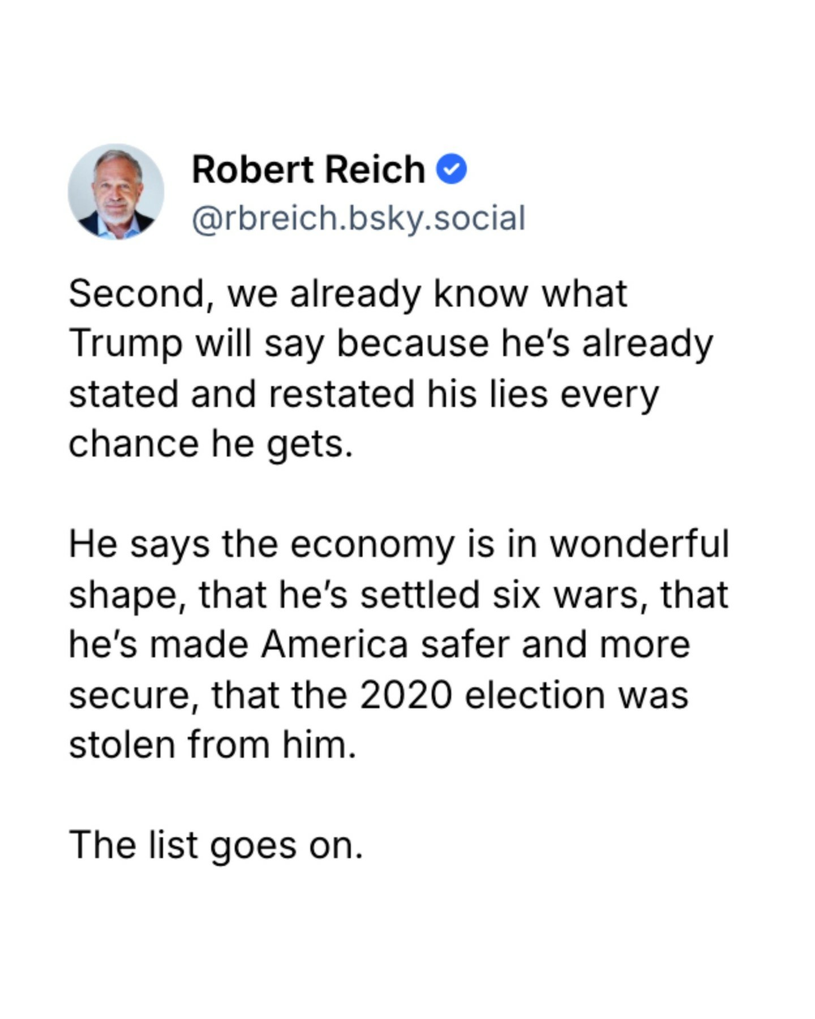Click the word "election" in the post
The height and width of the screenshot is (1019, 815).
pos(535,695)
